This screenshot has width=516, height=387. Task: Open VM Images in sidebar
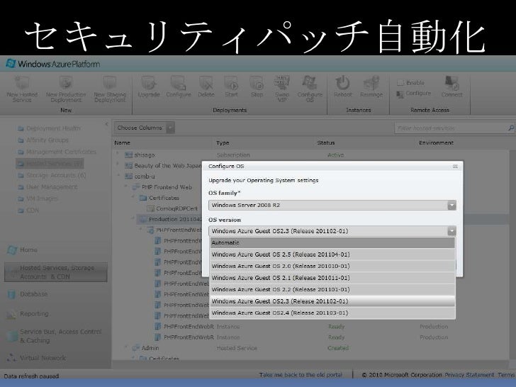tap(38, 198)
